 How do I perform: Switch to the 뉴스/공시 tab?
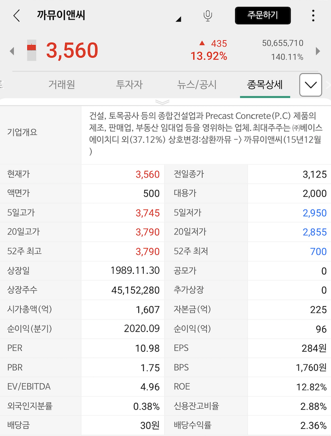coord(197,84)
